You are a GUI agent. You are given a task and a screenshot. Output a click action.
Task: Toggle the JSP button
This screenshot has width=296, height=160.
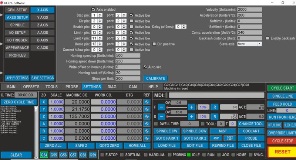pos(216,138)
